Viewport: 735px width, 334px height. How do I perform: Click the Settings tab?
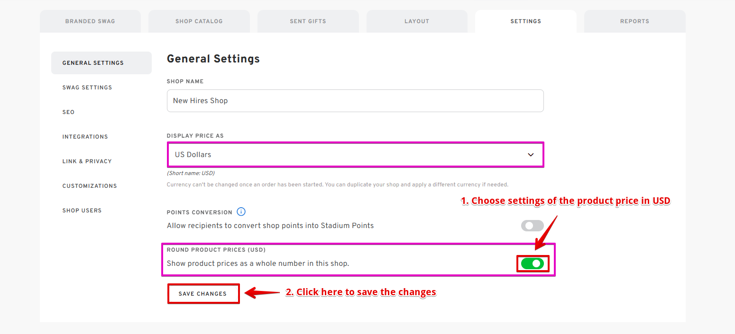pos(525,21)
